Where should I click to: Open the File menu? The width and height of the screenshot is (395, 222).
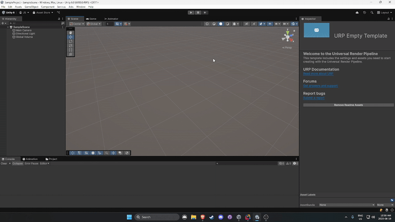point(3,7)
